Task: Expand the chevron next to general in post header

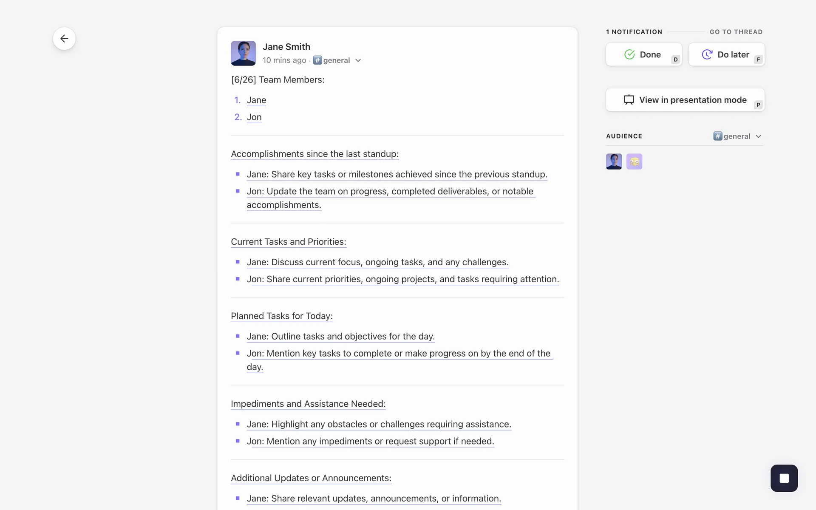Action: 358,60
